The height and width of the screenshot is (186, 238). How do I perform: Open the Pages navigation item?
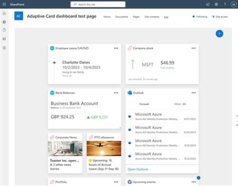tap(136, 17)
